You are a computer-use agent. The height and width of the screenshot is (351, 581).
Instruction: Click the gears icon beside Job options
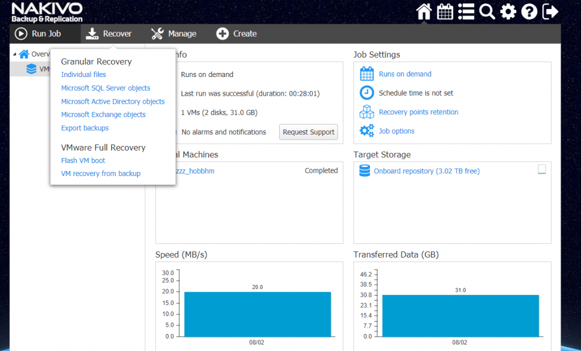[x=367, y=131]
